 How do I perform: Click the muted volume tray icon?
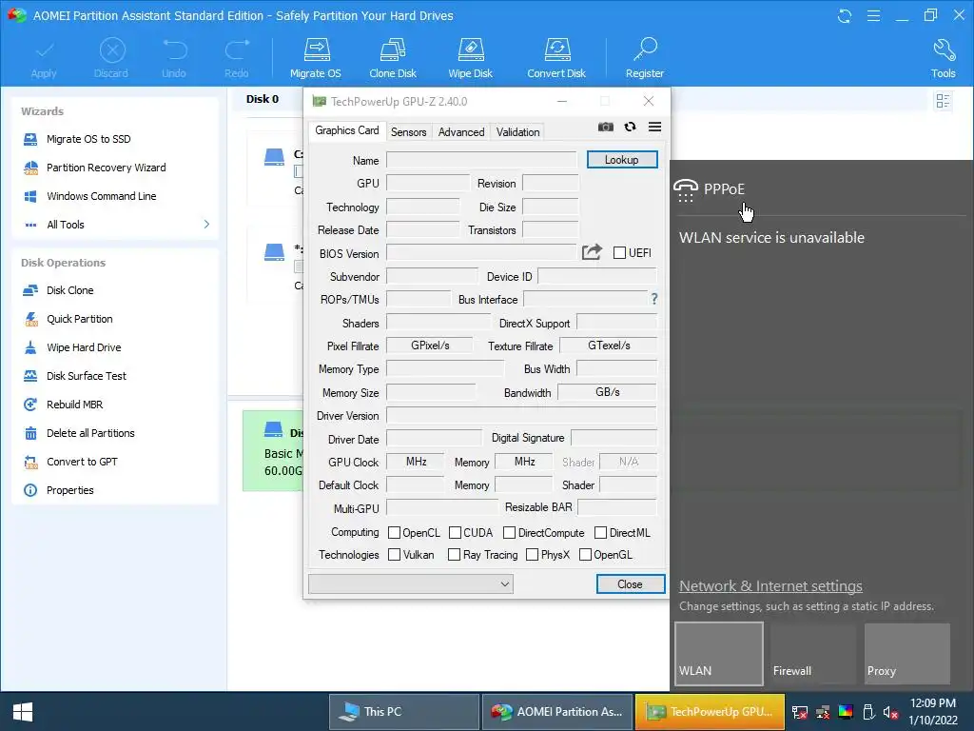pos(890,712)
